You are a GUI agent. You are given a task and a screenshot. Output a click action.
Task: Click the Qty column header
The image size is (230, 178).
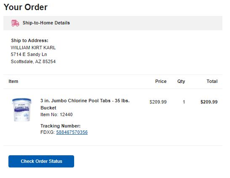click(181, 82)
